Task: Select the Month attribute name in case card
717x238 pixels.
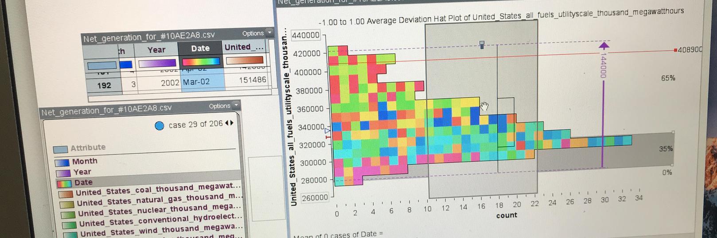Action: [x=85, y=161]
